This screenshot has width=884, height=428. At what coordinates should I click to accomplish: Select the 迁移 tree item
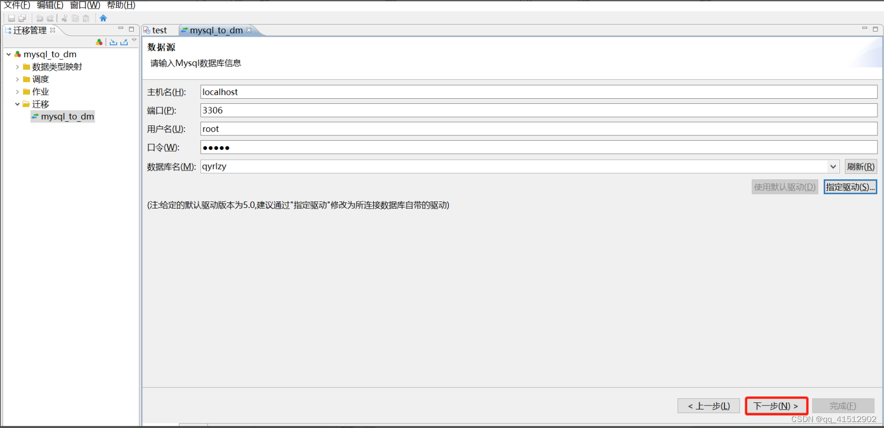click(41, 104)
